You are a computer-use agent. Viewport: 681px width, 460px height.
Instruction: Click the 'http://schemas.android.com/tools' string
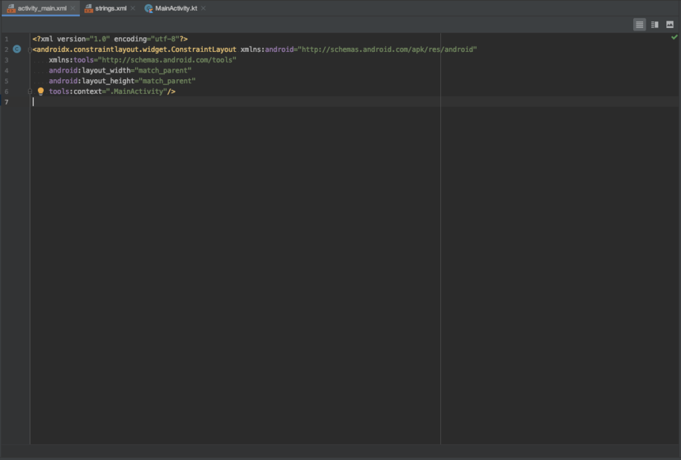click(167, 60)
